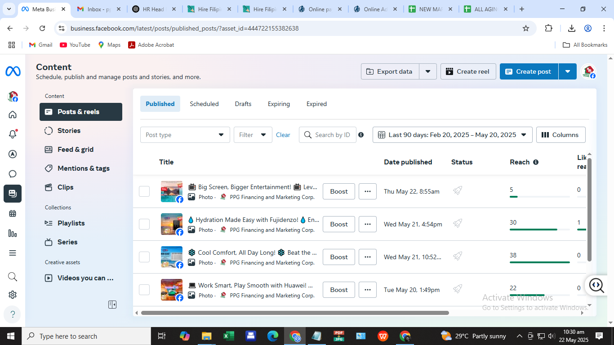614x345 pixels.
Task: Boost the Hydration Made Easy post
Action: 339,224
